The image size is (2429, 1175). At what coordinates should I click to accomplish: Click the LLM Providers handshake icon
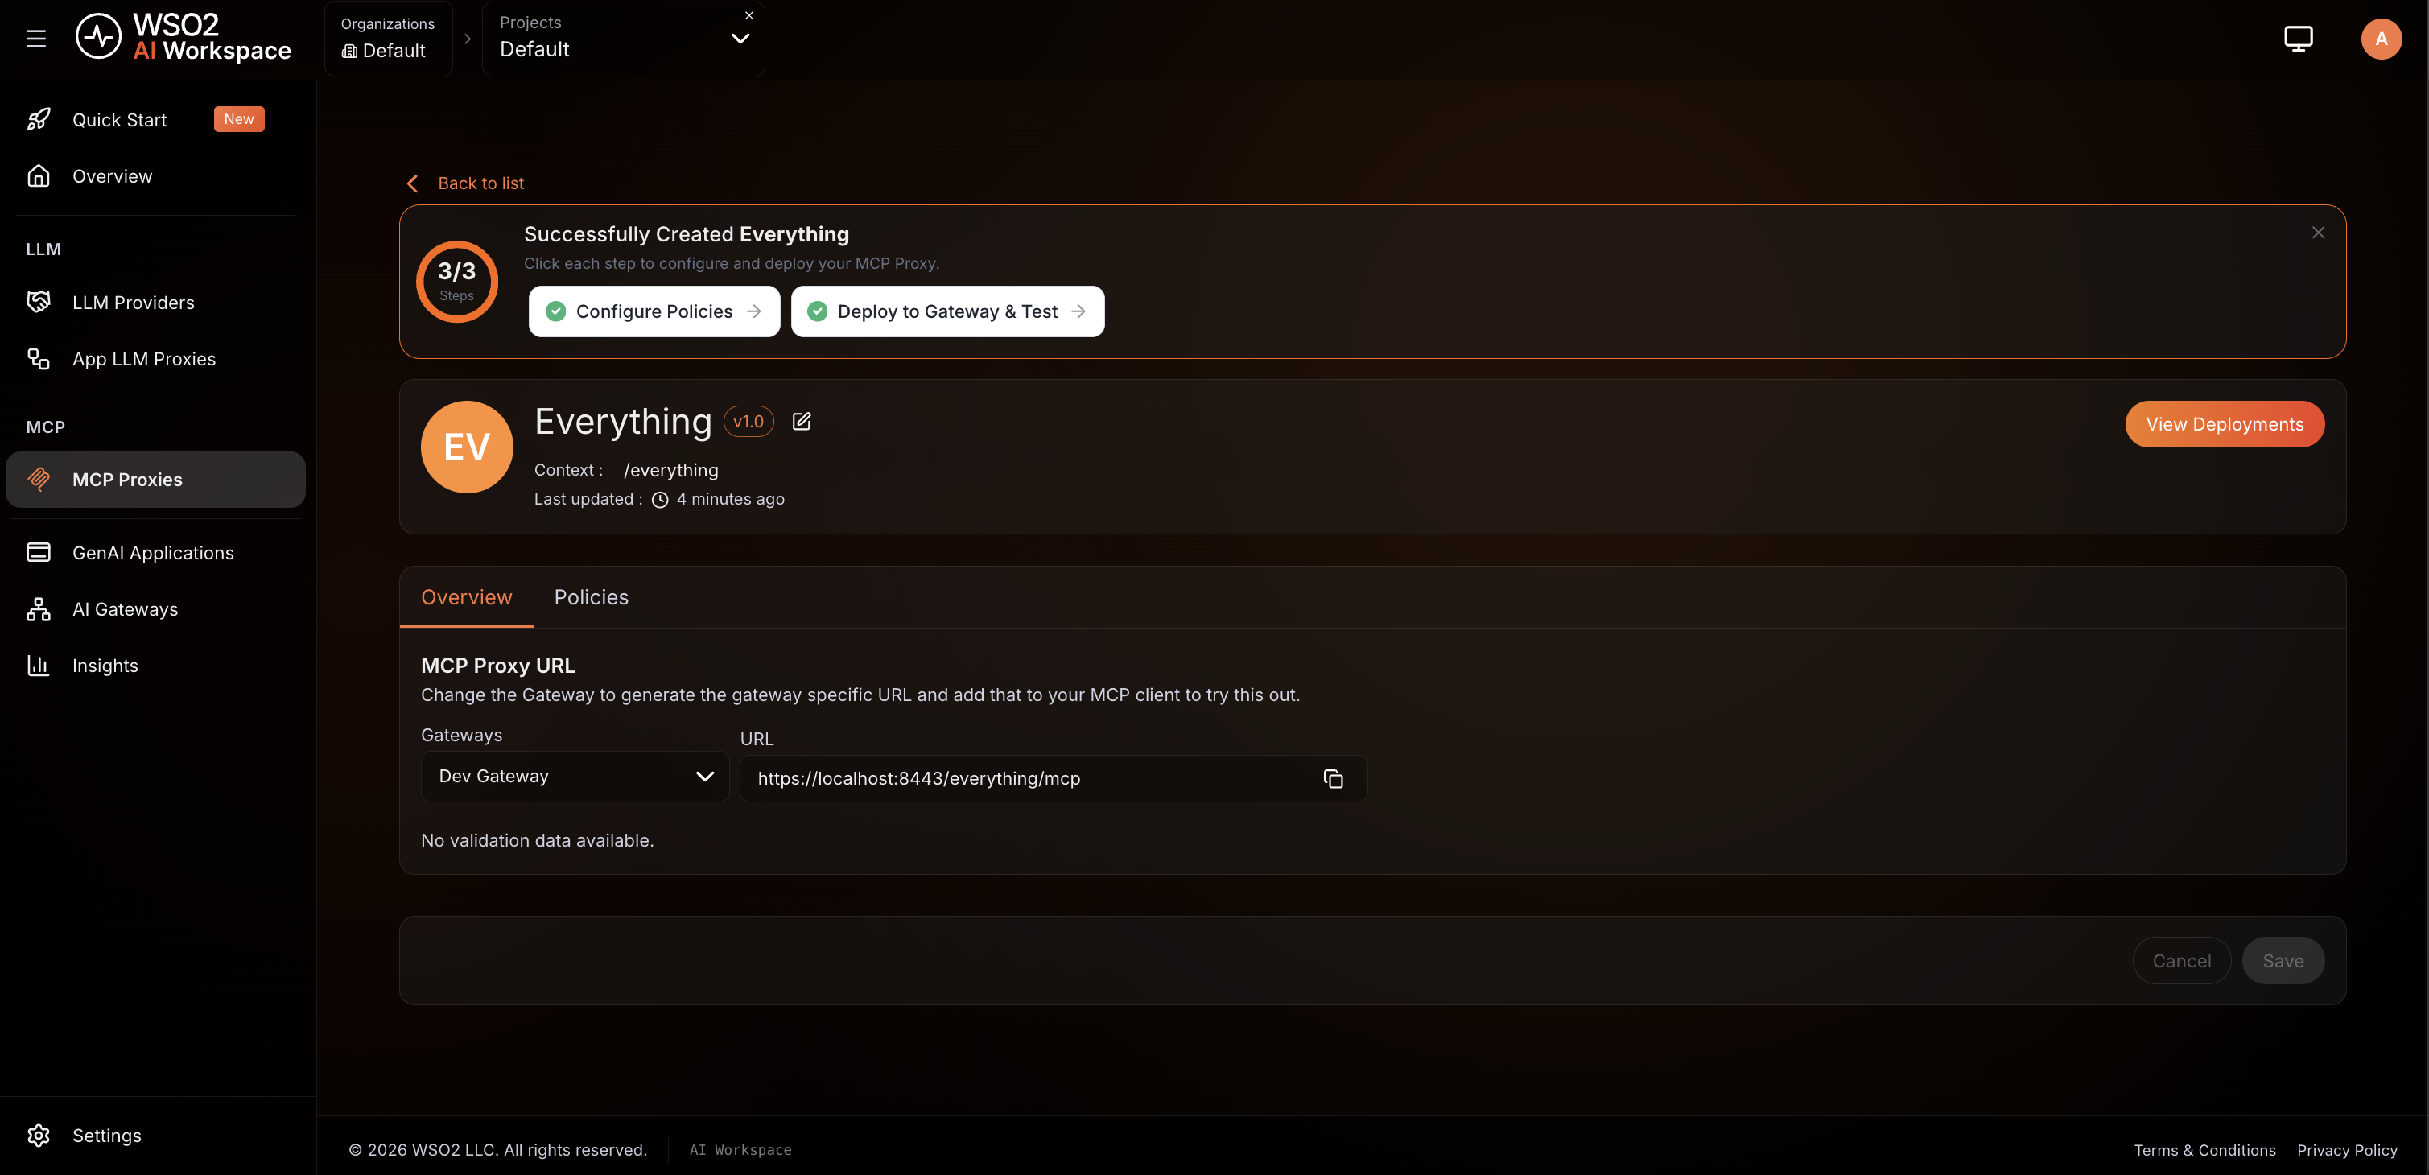tap(39, 302)
